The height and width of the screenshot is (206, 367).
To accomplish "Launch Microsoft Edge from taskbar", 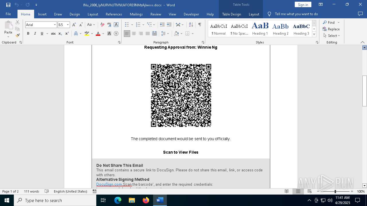I will click(118, 200).
